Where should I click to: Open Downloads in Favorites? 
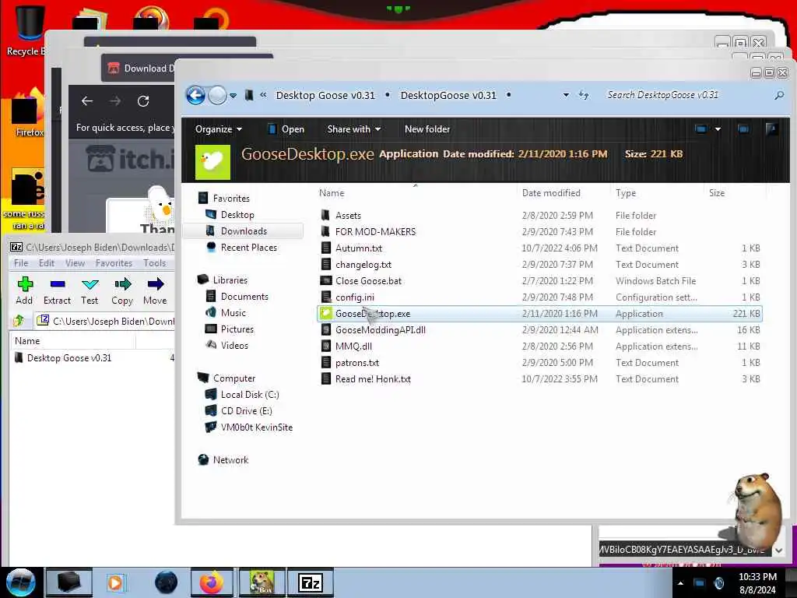tap(244, 230)
